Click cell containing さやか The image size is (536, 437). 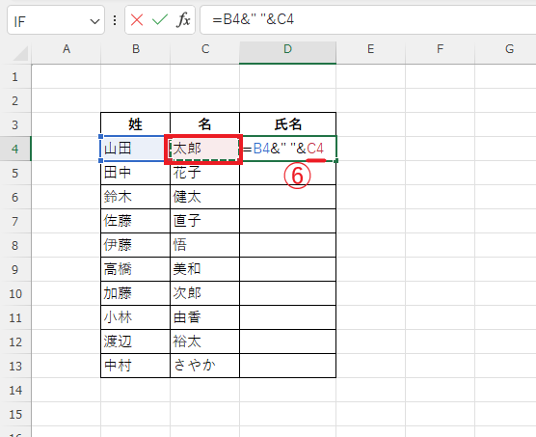pyautogui.click(x=205, y=366)
